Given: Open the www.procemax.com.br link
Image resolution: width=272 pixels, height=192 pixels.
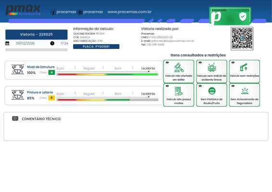Looking at the screenshot, I should tap(129, 12).
